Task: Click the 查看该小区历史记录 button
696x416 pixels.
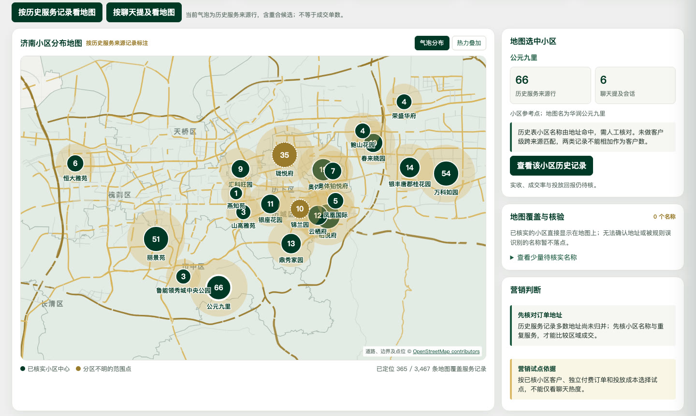Action: pyautogui.click(x=551, y=166)
